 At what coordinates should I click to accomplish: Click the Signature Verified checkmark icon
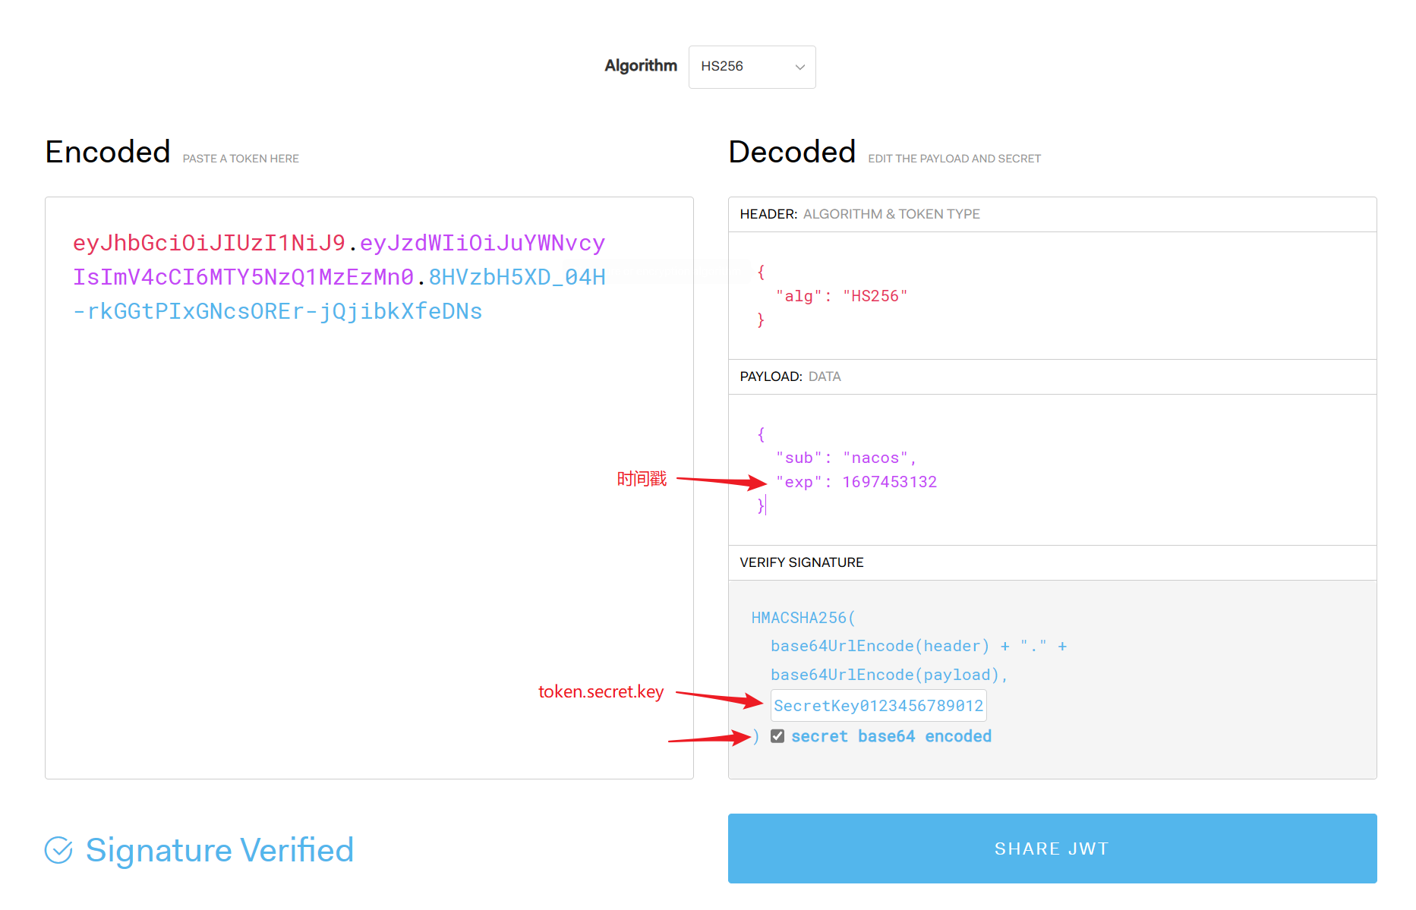pos(58,850)
